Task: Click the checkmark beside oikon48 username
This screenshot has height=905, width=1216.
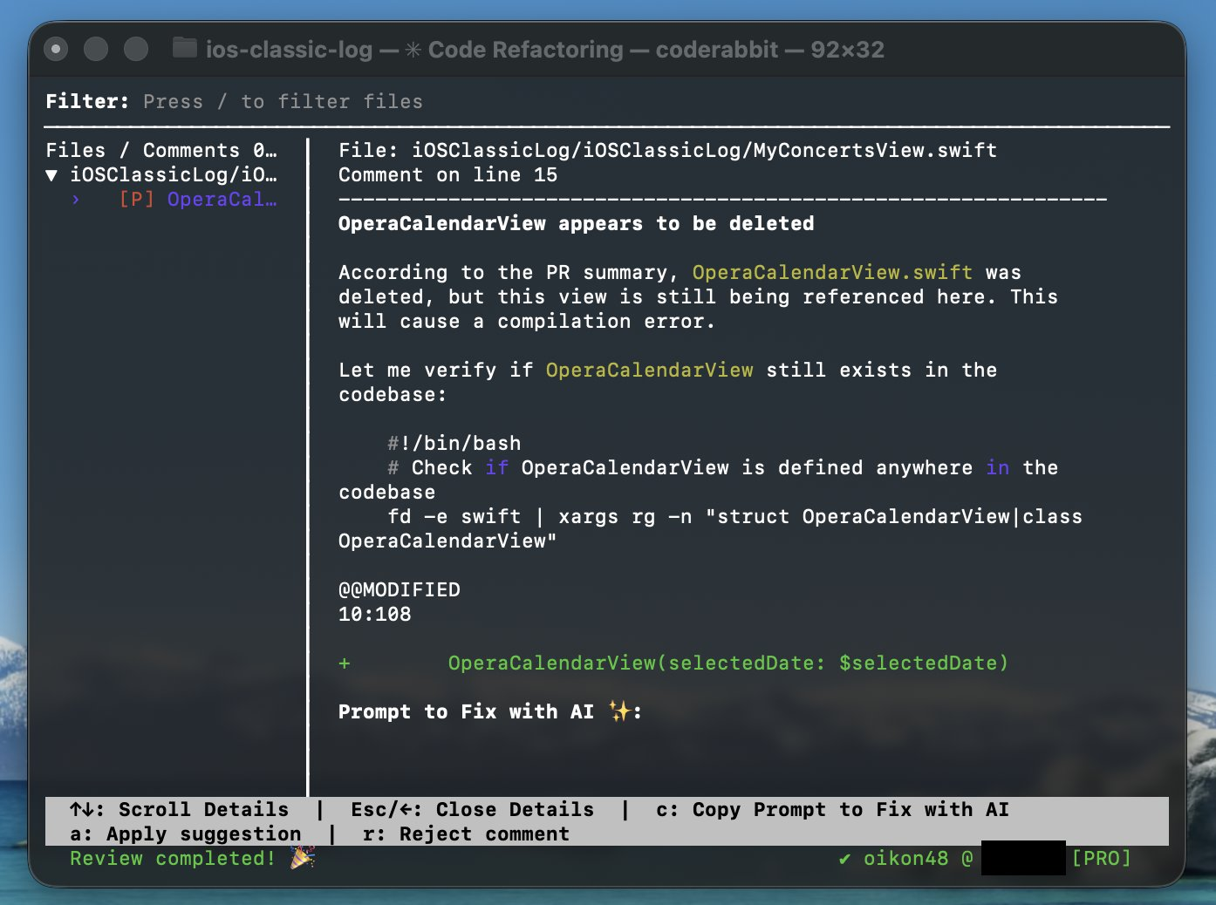Action: tap(843, 859)
